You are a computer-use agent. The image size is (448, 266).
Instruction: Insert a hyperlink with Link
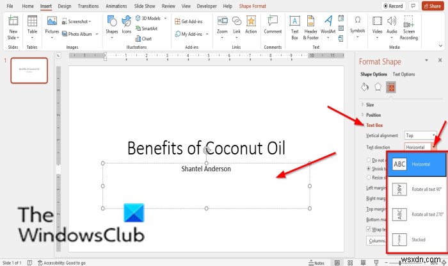pyautogui.click(x=237, y=28)
